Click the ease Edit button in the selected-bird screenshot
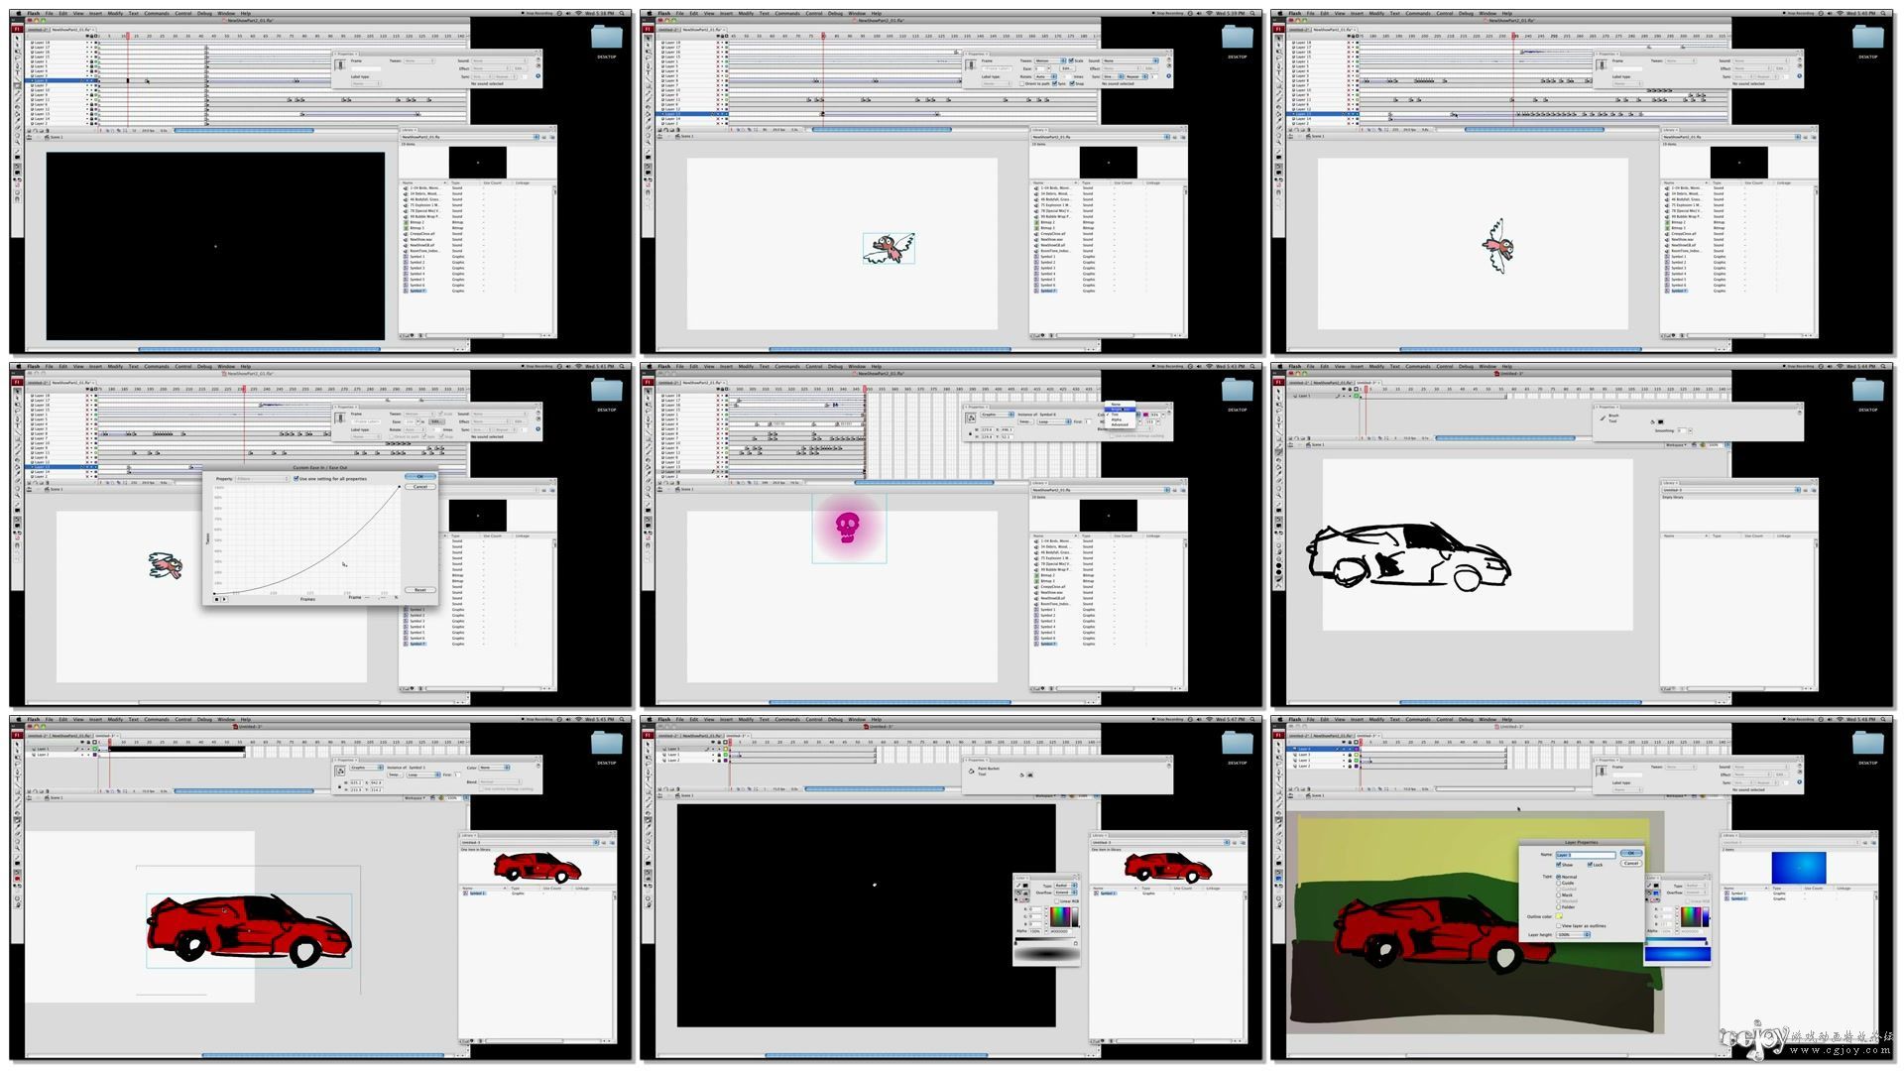Screen dimensions: 1904x1071 [1067, 68]
